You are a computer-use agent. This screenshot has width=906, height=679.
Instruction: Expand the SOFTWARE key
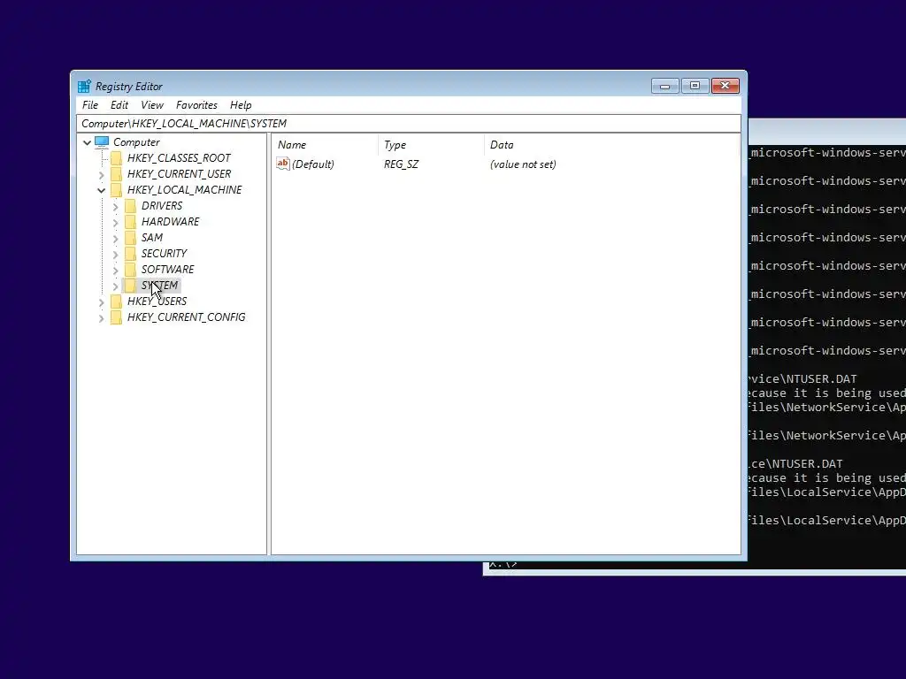[116, 270]
